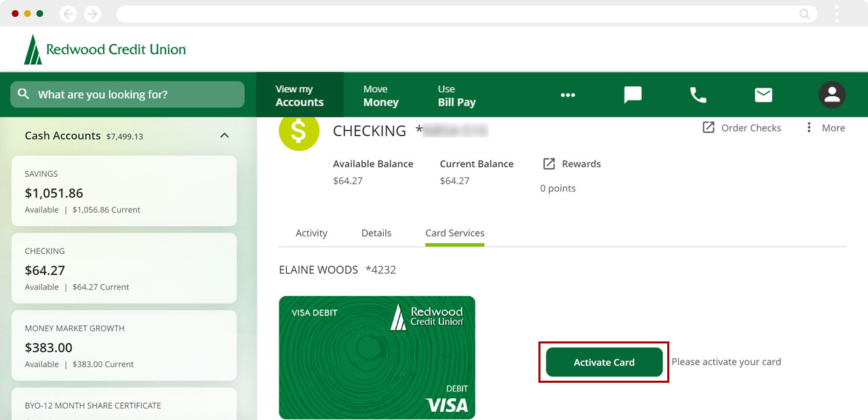
Task: Select the MONEY MARKET GROWTH account card
Action: click(124, 345)
